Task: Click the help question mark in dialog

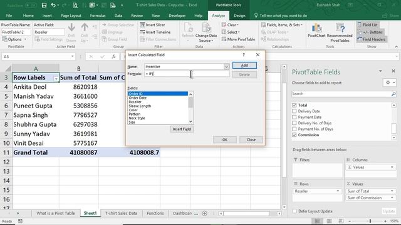Action: click(x=244, y=54)
